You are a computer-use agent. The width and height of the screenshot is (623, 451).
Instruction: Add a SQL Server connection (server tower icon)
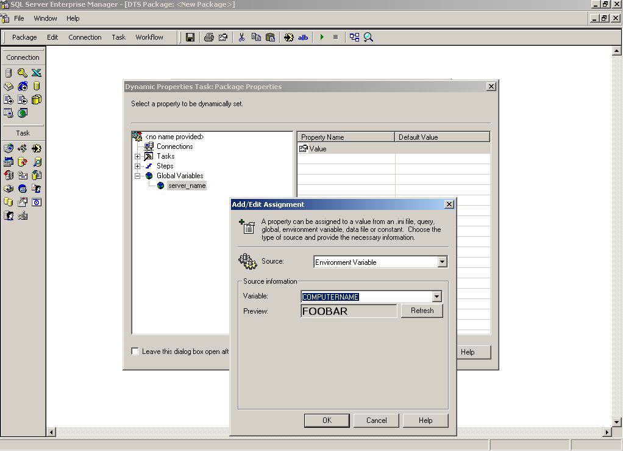pos(9,73)
